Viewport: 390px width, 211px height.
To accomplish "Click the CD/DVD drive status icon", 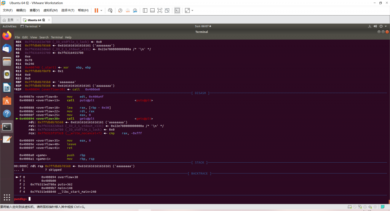I will 355,207.
